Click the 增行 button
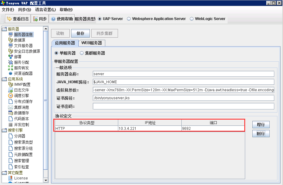 pyautogui.click(x=261, y=124)
